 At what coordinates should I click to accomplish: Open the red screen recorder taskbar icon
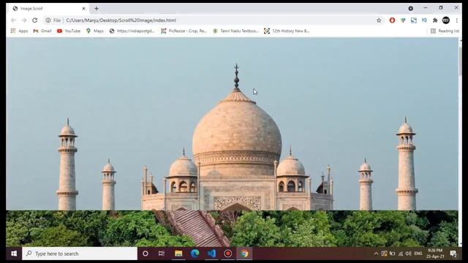[227, 254]
